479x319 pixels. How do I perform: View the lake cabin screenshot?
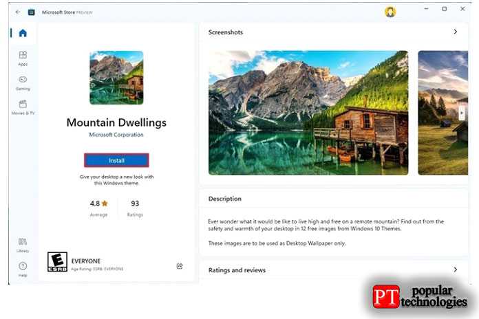pos(308,113)
